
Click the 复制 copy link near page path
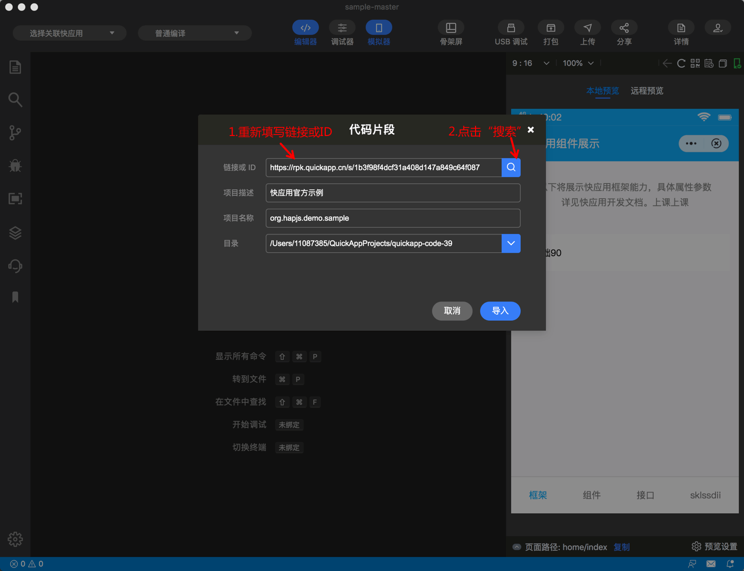(621, 547)
